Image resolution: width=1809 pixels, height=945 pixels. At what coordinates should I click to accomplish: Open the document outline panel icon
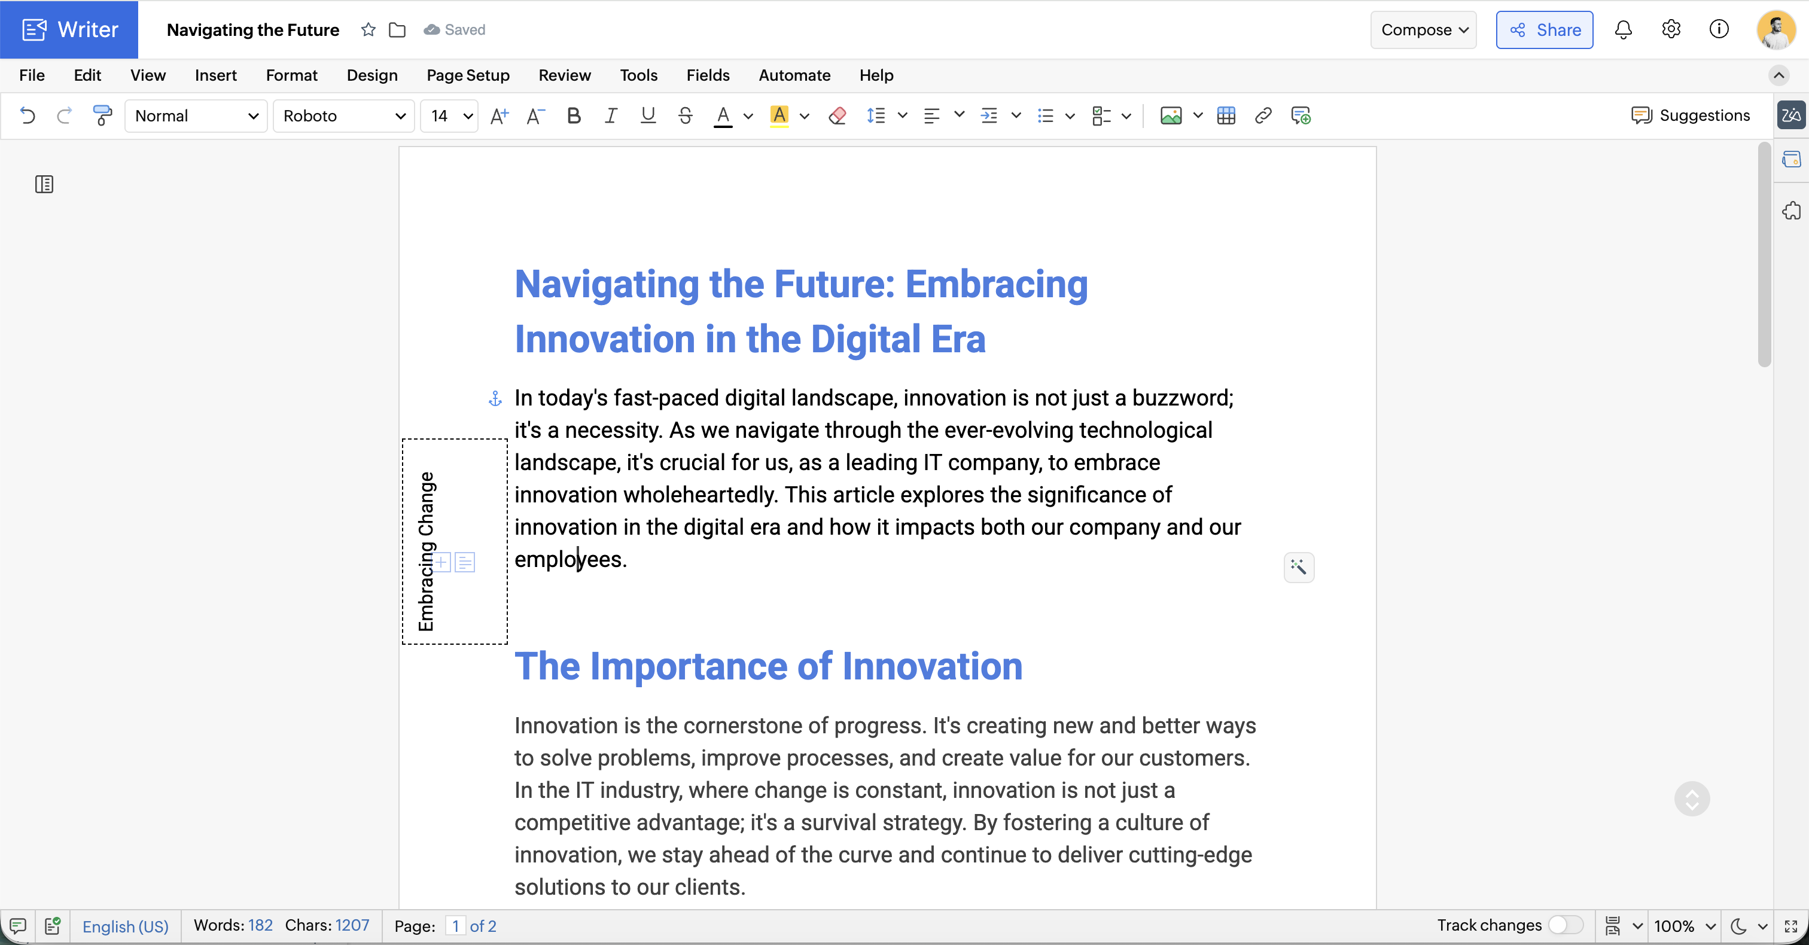44,185
